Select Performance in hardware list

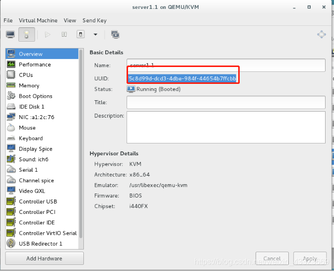42,65
